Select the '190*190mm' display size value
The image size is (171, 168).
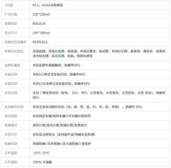click(x=41, y=33)
